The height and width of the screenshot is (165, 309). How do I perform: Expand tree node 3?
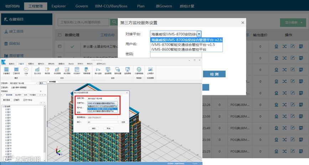click(6, 115)
